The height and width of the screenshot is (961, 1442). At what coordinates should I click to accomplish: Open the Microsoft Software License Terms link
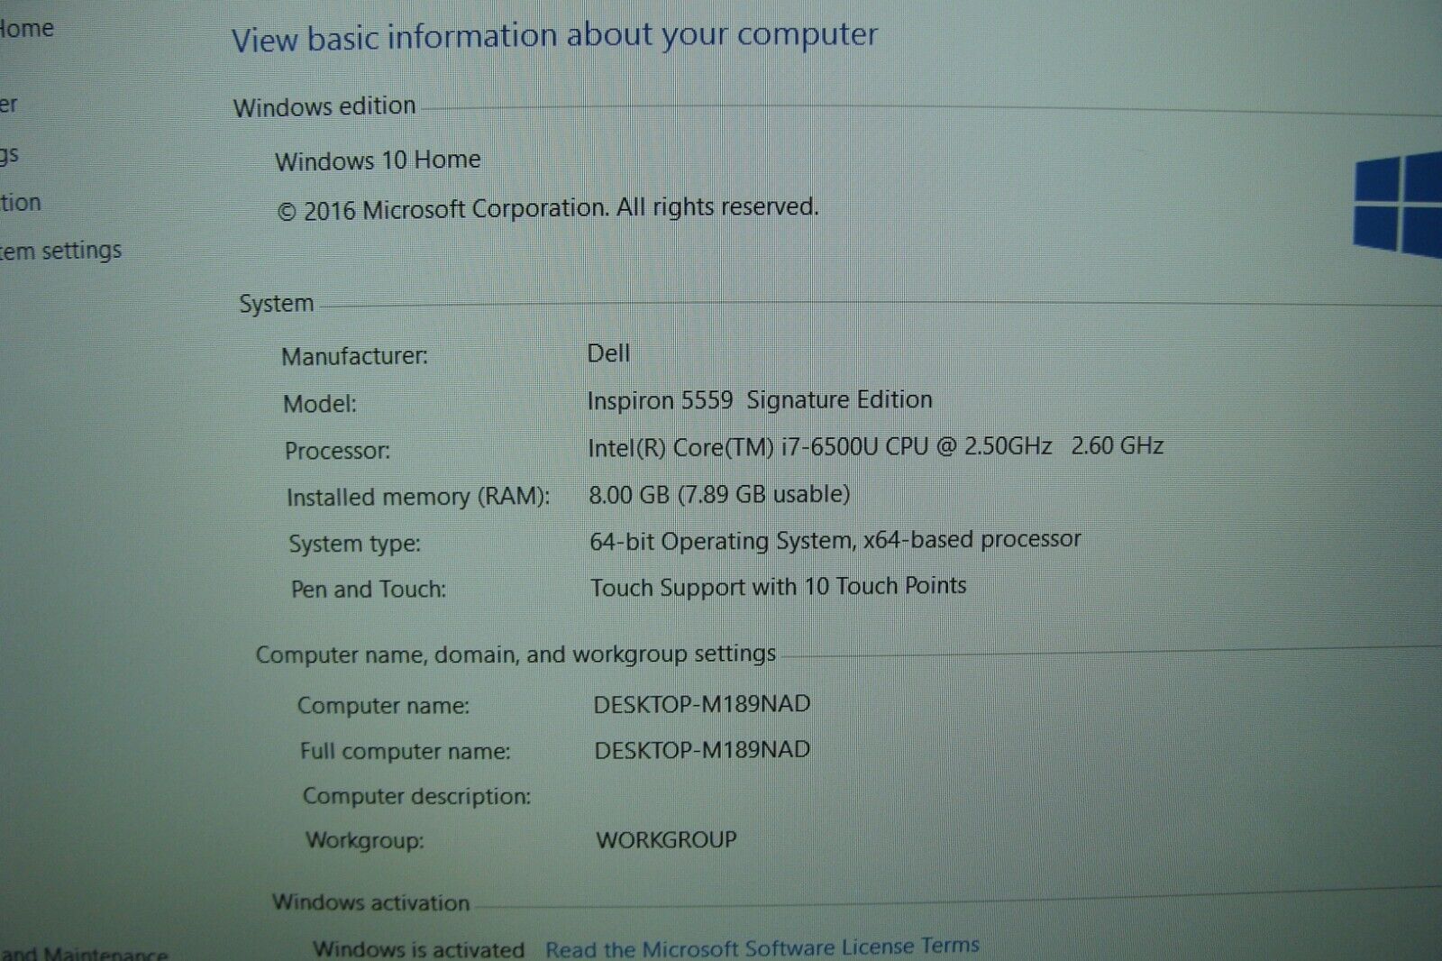coord(762,947)
